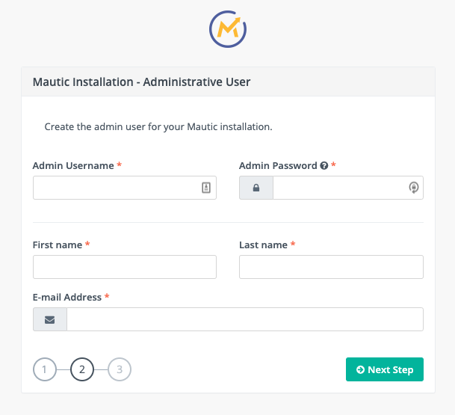Click the contact card autofill icon in Admin Username
Viewport: 455px width, 415px height.
[206, 188]
